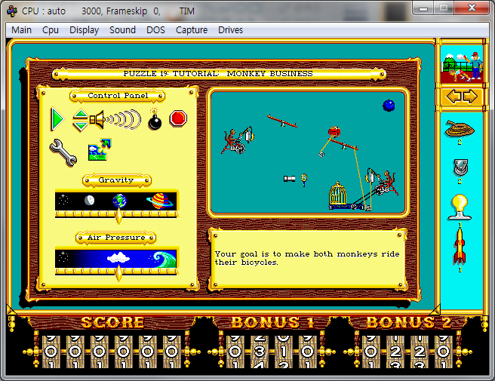
Task: Open the Cpu menu
Action: click(x=51, y=30)
